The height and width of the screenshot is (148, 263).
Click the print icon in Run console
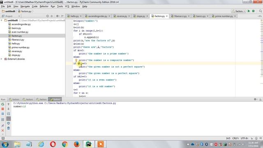(8, 123)
